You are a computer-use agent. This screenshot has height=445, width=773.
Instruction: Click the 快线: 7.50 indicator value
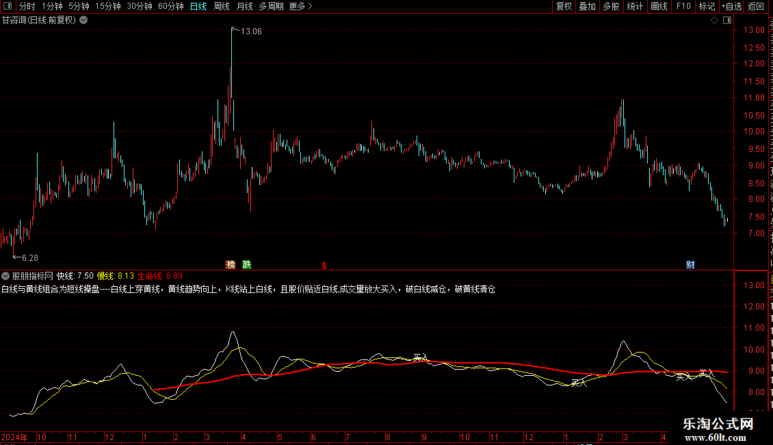pos(75,276)
